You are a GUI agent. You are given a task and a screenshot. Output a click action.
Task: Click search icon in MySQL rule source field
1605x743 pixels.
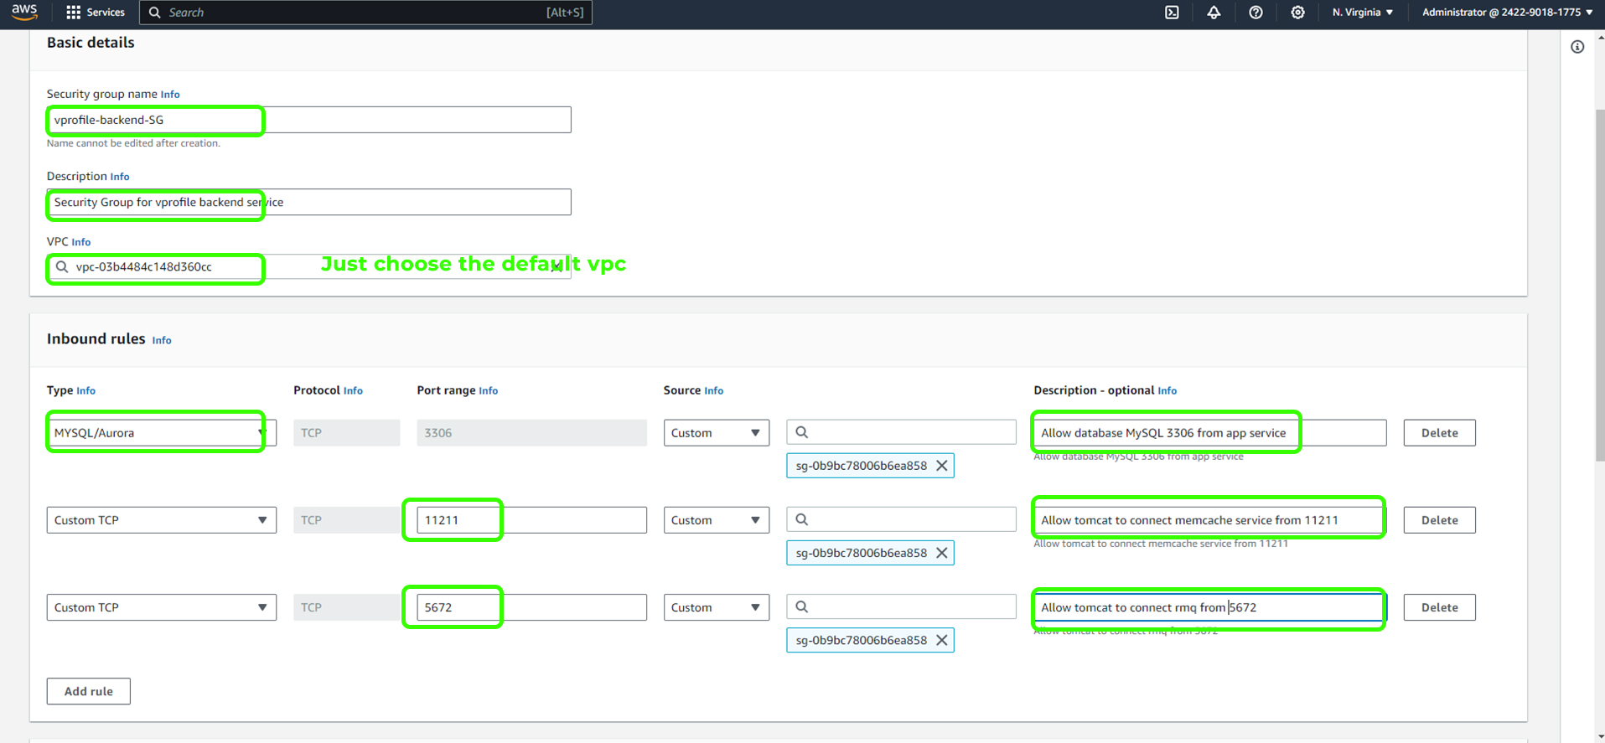click(x=802, y=432)
